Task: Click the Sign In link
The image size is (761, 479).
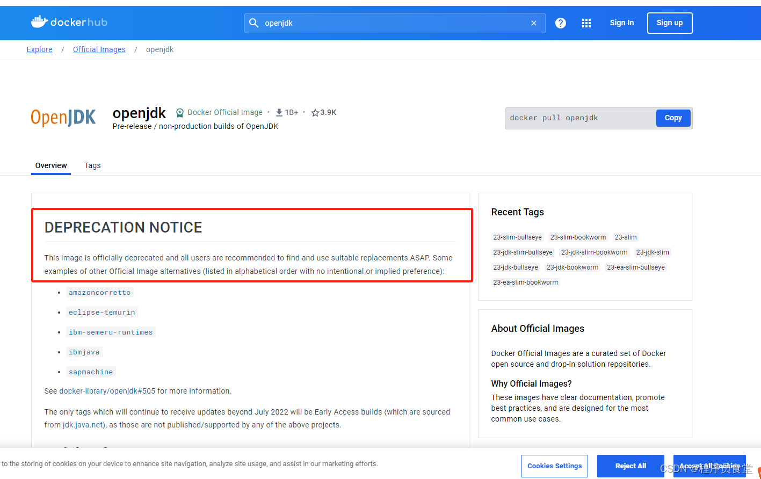Action: click(622, 23)
